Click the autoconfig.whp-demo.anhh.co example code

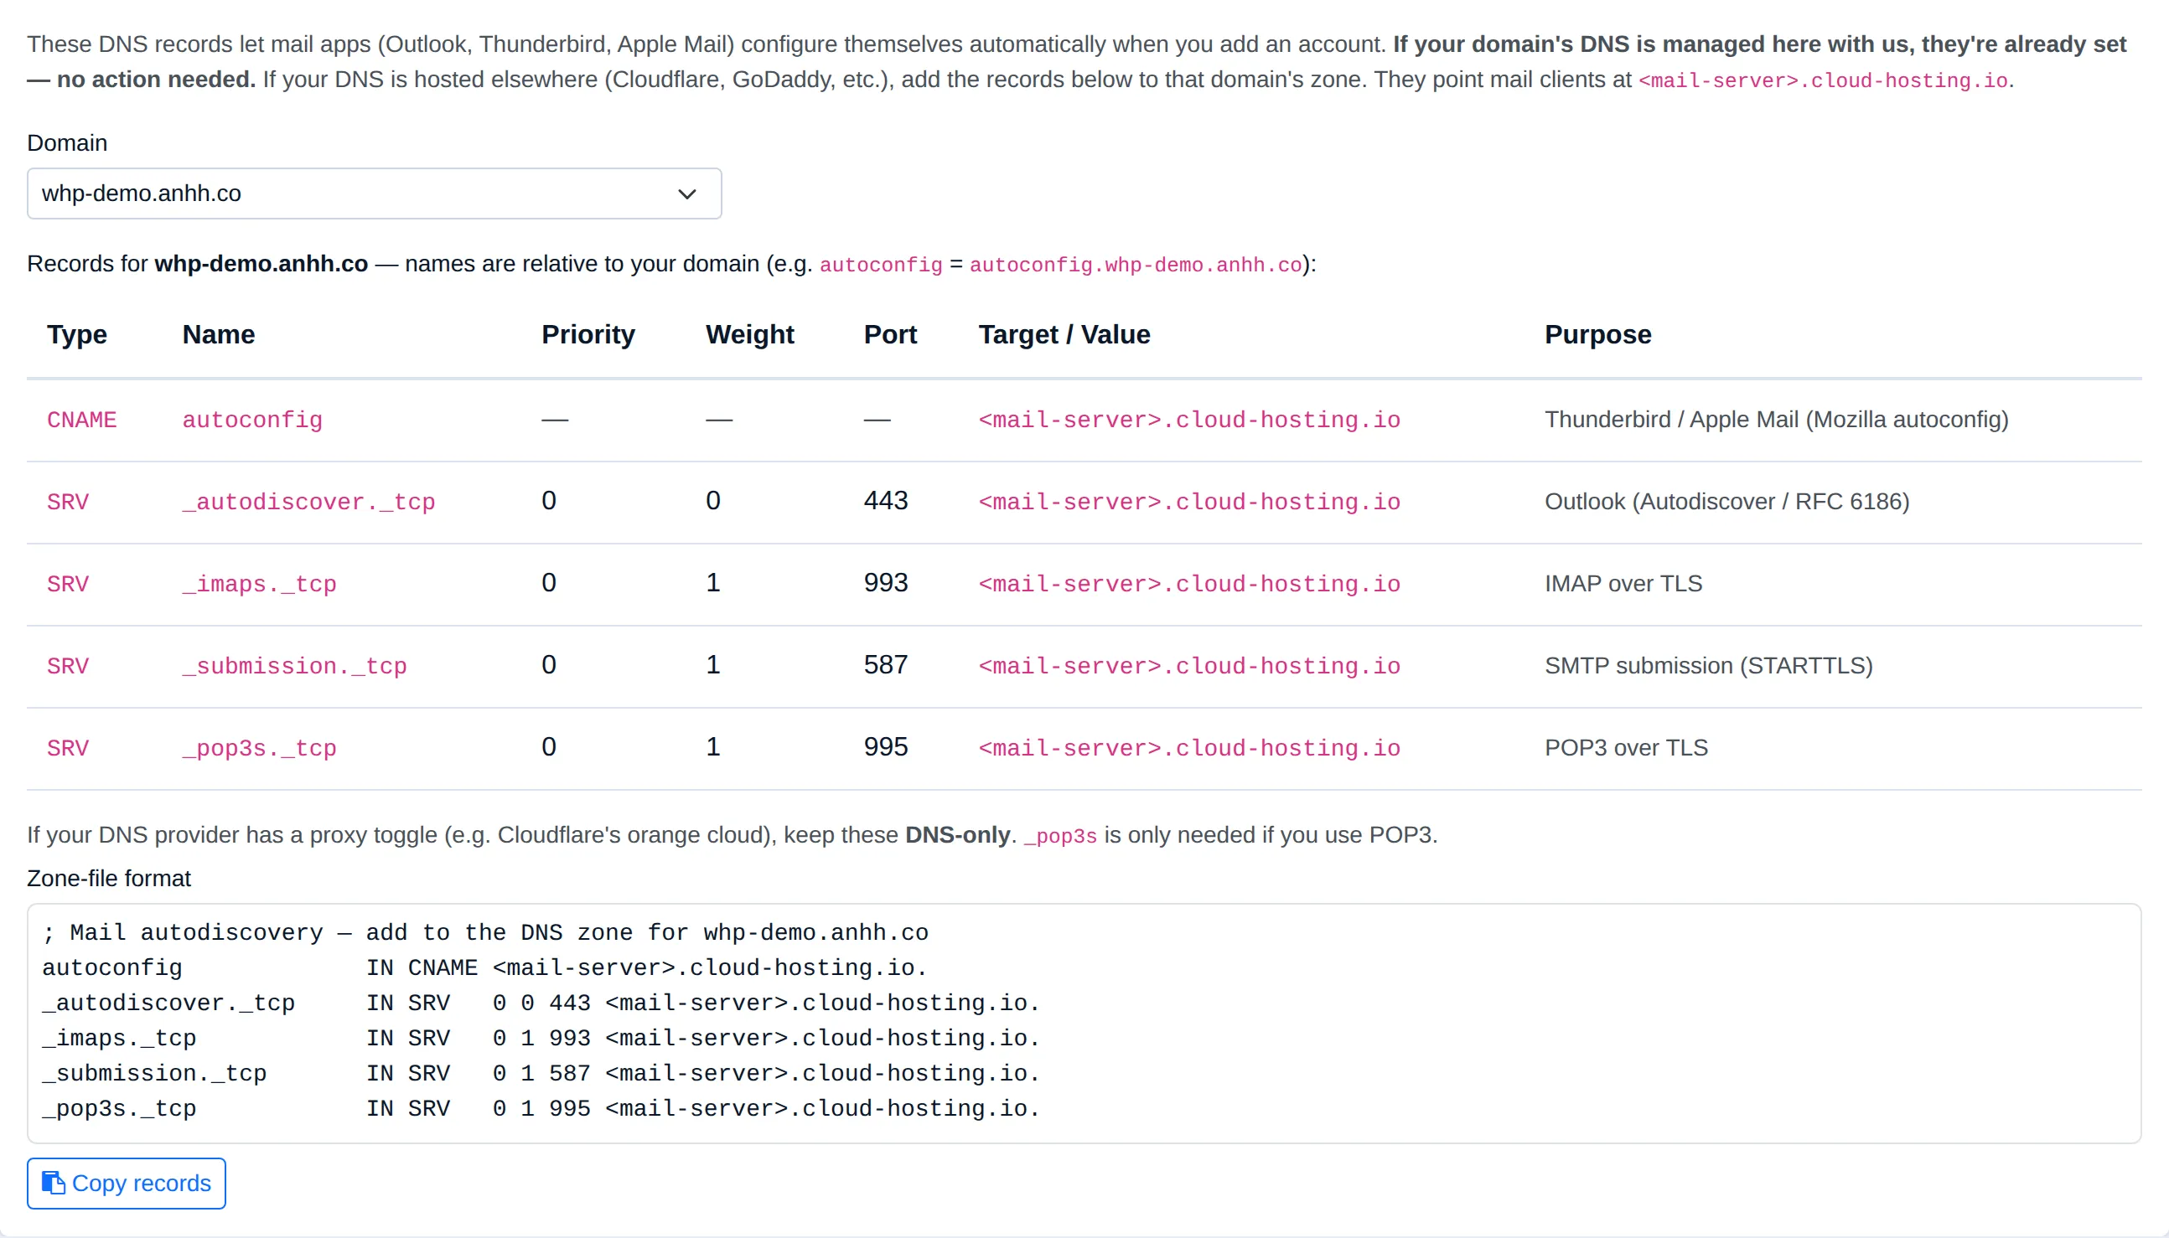1136,266
